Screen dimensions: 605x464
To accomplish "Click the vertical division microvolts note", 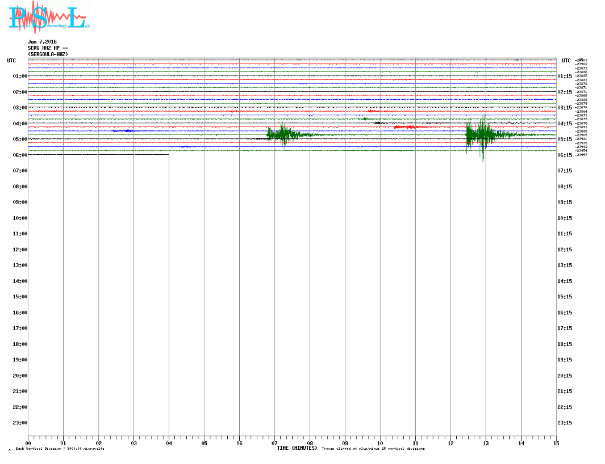I will pyautogui.click(x=60, y=449).
